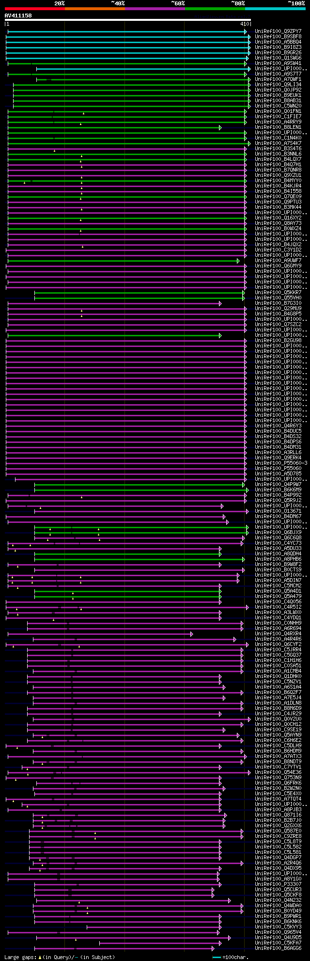The image size is (310, 961).
Task: Click the white query sequence bar
Action: (128, 20)
